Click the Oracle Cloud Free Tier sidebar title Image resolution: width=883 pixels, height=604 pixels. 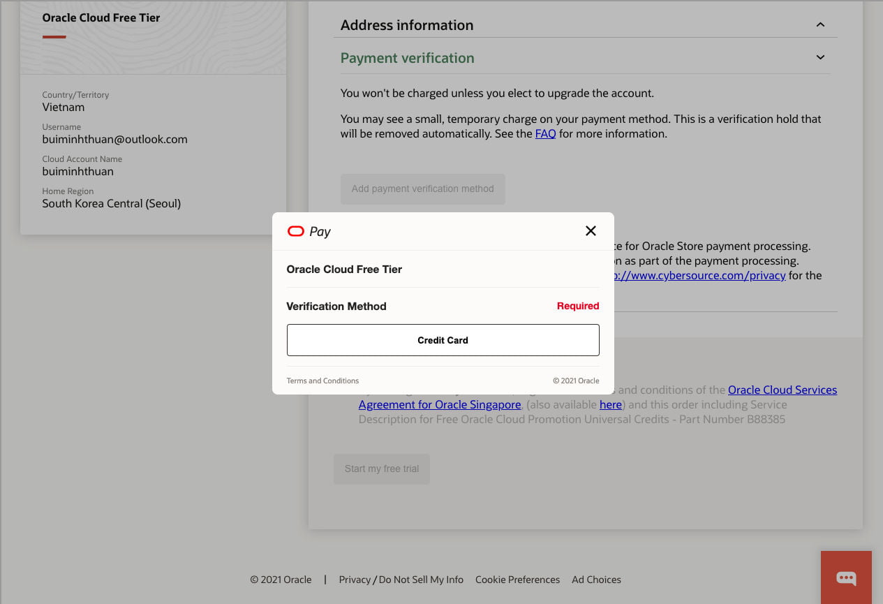point(101,17)
